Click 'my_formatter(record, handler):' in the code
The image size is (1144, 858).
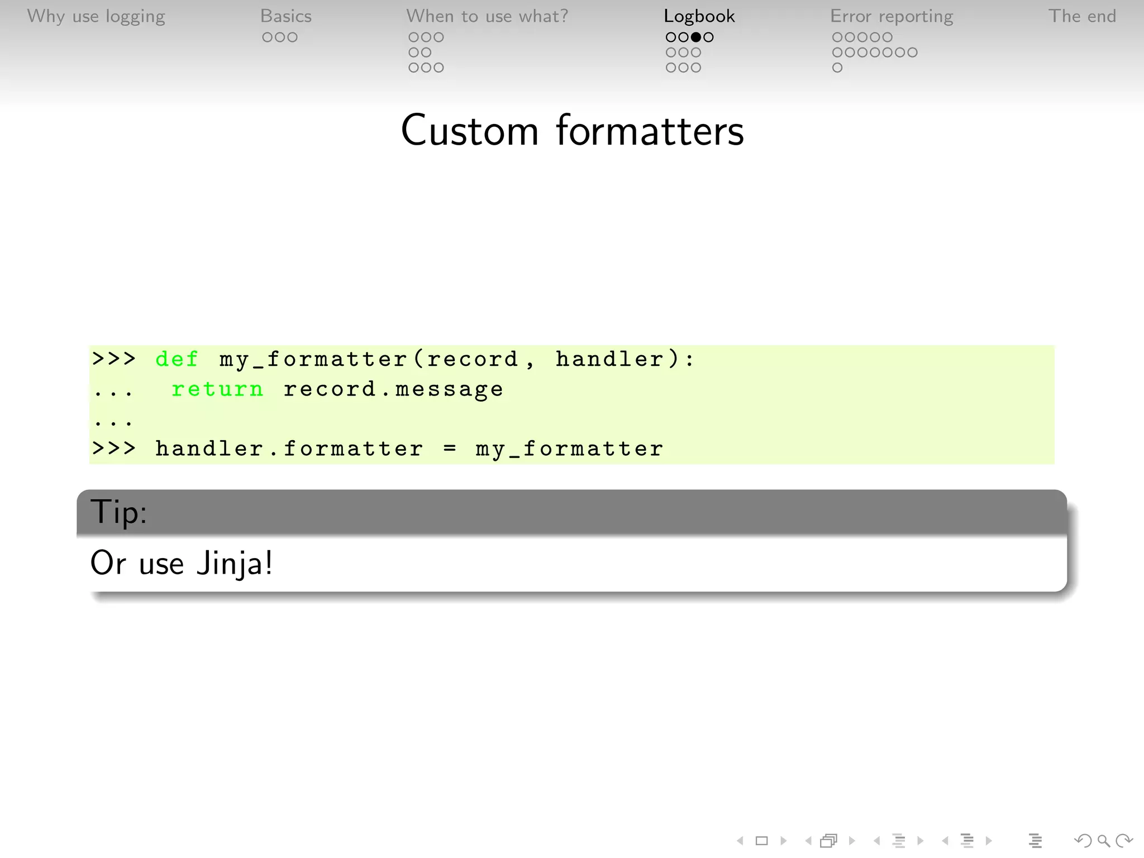(456, 360)
